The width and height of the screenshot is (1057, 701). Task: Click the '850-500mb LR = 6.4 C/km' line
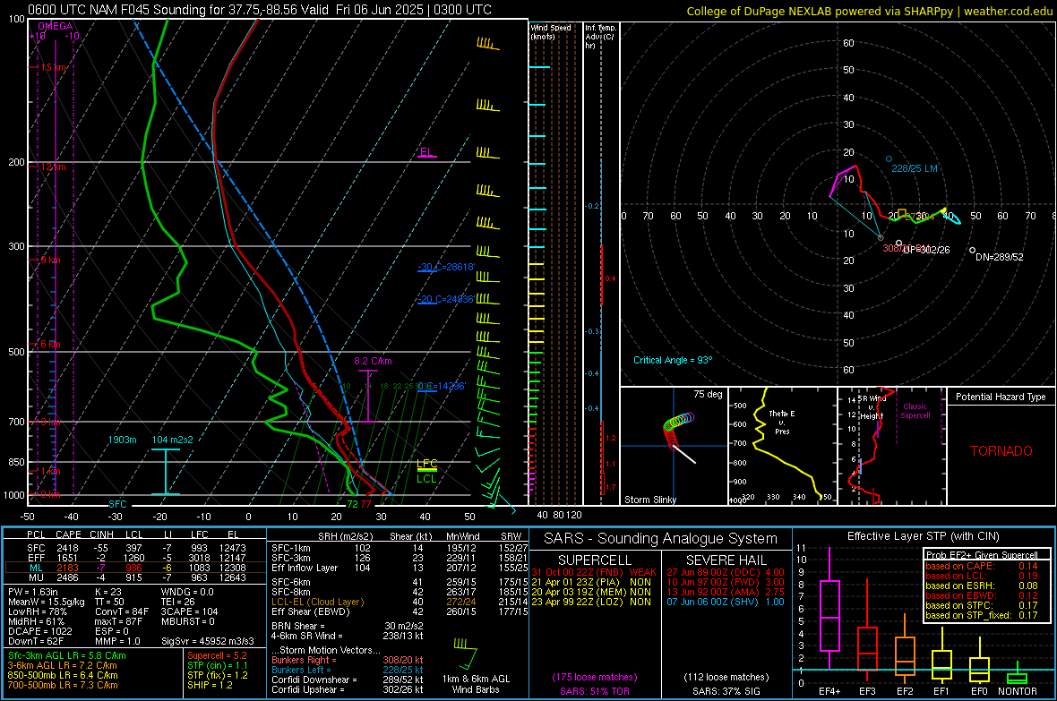(x=63, y=675)
